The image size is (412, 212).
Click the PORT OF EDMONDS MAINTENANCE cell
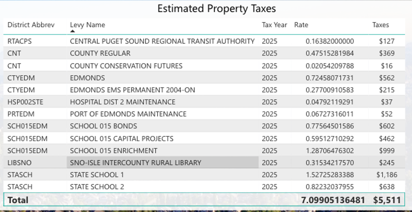coord(128,114)
